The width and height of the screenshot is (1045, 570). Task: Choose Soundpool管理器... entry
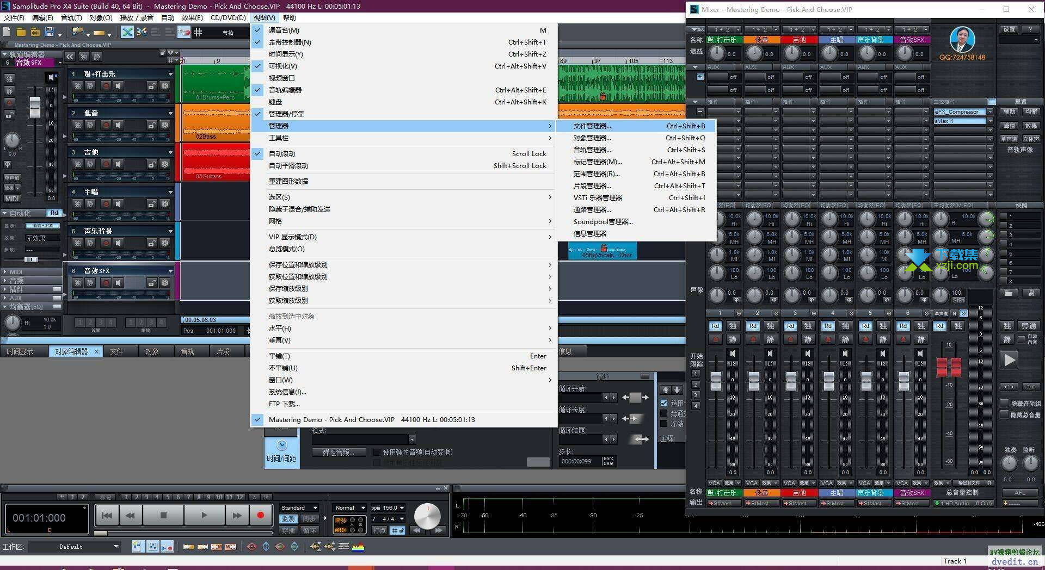point(636,221)
